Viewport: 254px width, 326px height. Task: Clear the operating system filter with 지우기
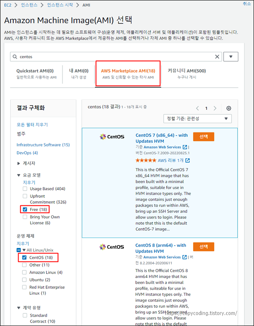tap(23, 243)
